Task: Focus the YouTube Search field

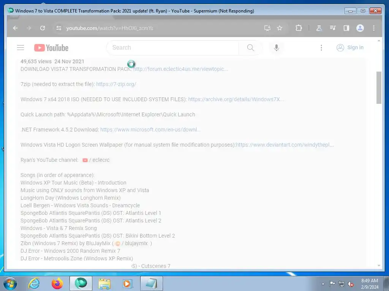Action: [172, 47]
